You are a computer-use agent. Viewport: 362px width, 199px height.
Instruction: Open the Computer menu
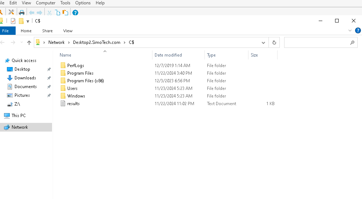[45, 3]
